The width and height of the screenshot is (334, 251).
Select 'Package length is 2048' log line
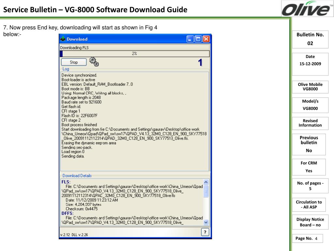coord(81,97)
